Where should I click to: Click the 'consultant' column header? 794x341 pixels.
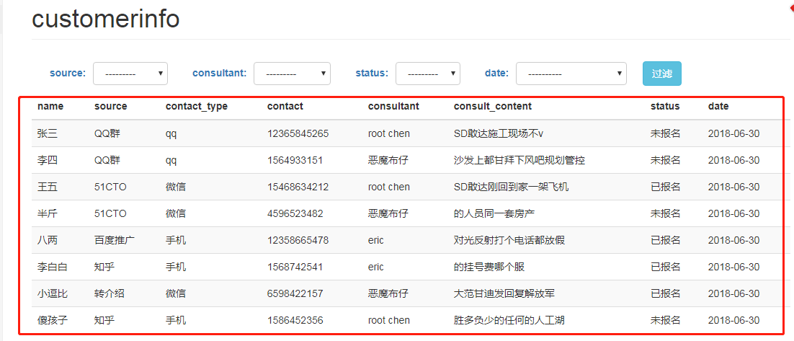393,107
